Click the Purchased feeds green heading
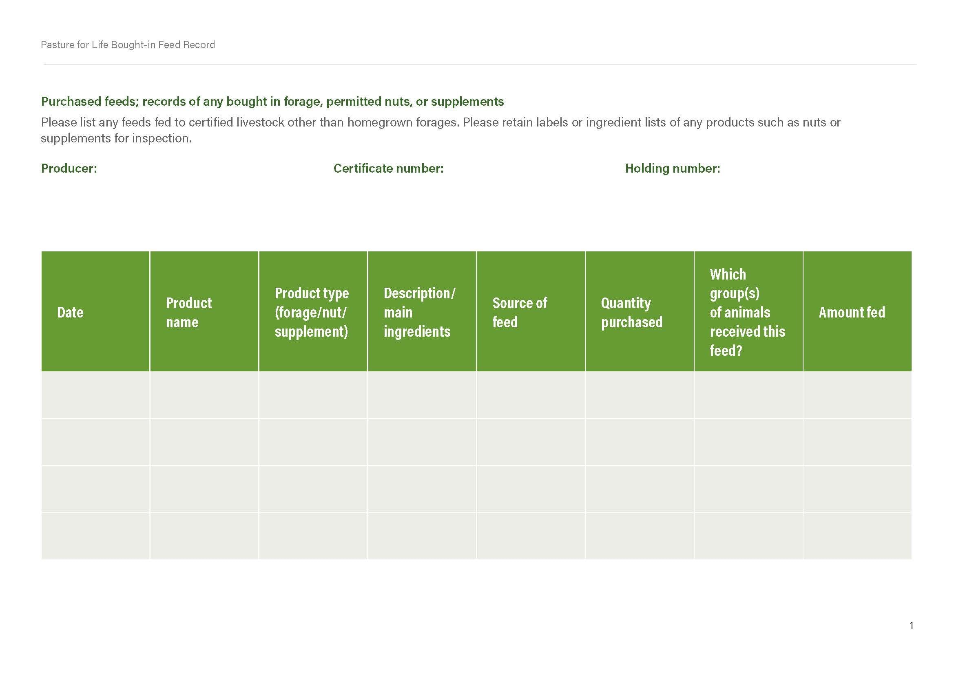Image resolution: width=954 pixels, height=675 pixels. click(272, 102)
